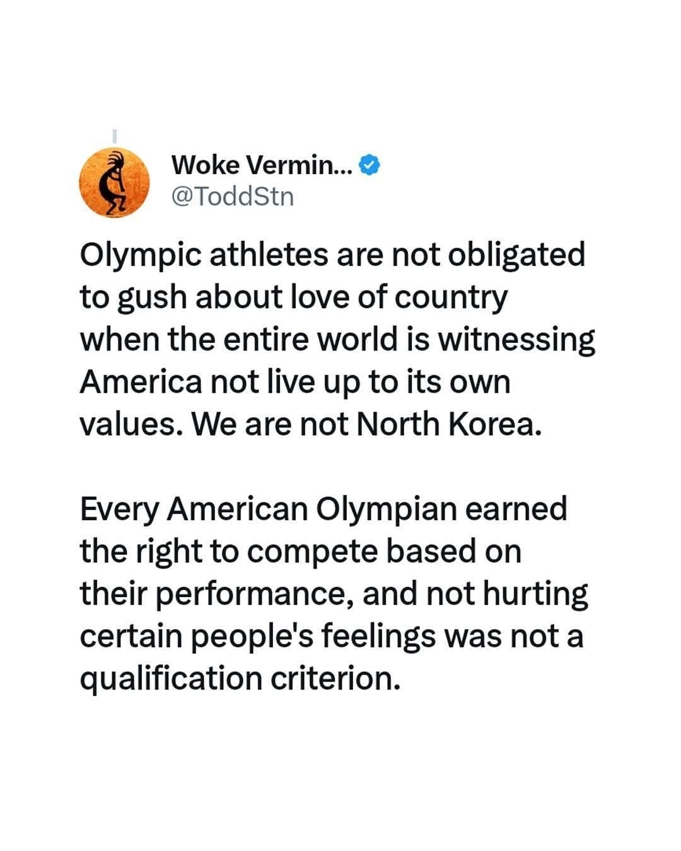Image resolution: width=681 pixels, height=851 pixels.
Task: Click the phrase "qualification criterion"
Action: (240, 679)
